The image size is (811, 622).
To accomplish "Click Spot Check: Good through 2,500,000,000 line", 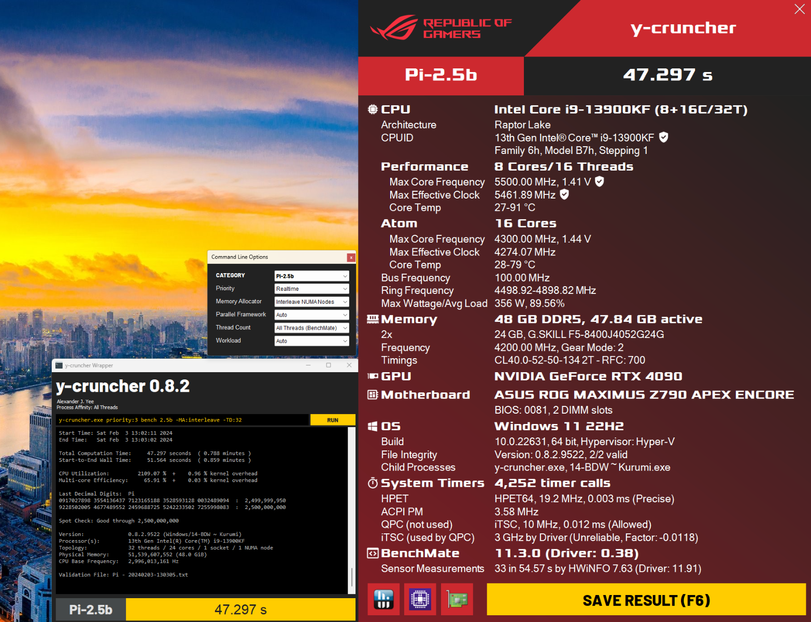I will point(119,521).
